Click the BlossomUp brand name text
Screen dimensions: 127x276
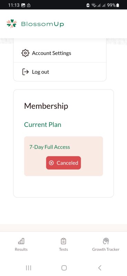[x=43, y=24]
